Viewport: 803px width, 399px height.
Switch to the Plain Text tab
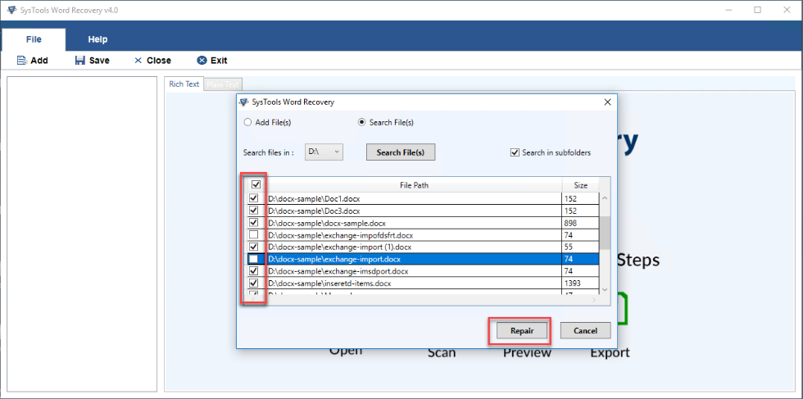coord(223,84)
